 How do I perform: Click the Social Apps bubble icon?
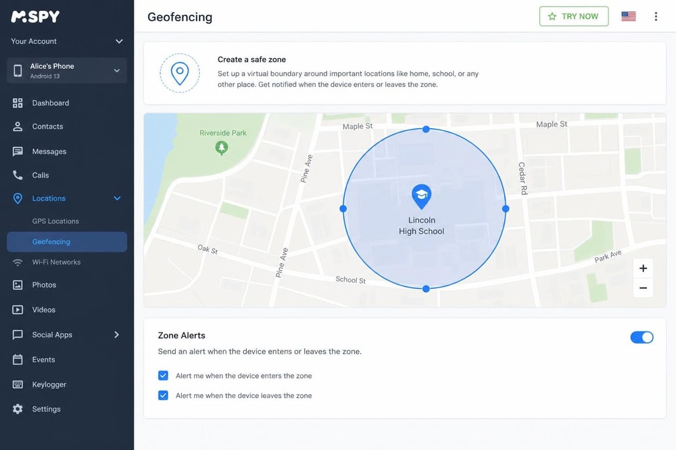click(18, 335)
